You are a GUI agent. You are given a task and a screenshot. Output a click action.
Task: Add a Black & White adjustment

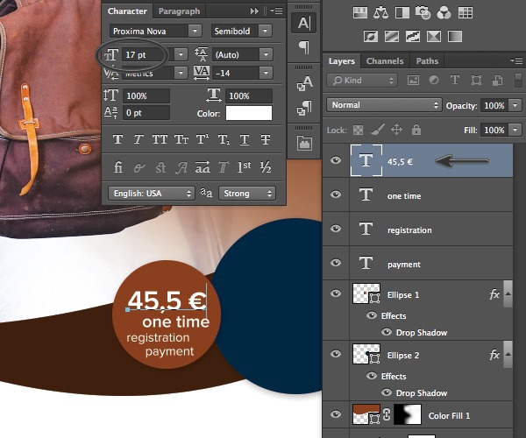point(402,13)
